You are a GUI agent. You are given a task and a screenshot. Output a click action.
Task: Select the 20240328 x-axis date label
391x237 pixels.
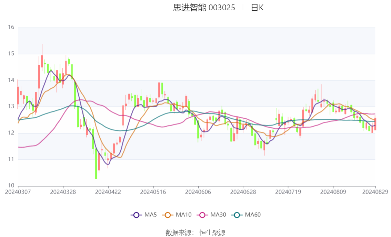(63, 192)
